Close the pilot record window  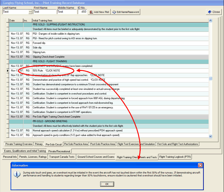tap(213, 12)
